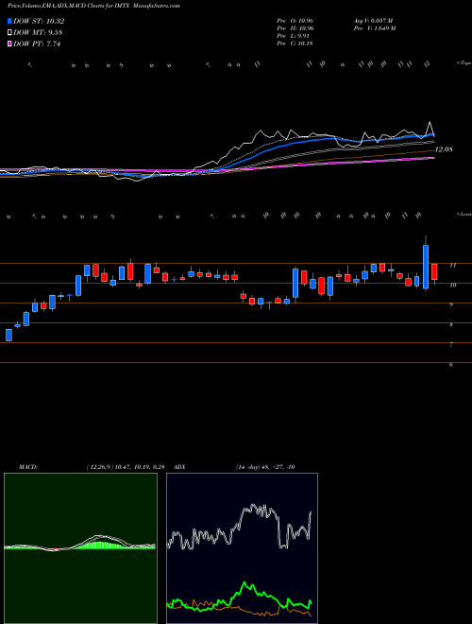Click the 11 price axis label
Viewport: 472px width, 624px height.
click(452, 265)
